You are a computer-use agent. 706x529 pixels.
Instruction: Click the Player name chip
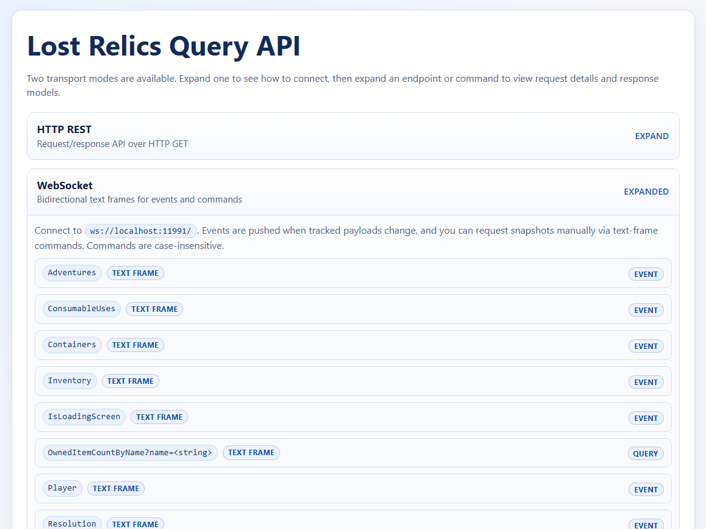62,488
